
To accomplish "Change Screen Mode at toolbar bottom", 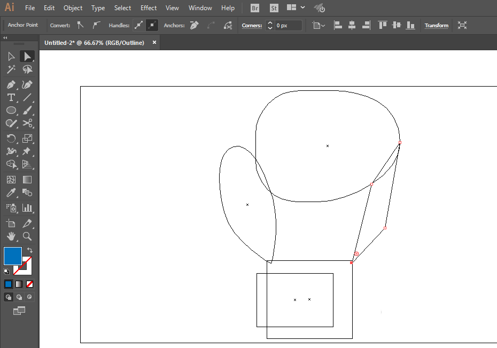I will tap(19, 311).
